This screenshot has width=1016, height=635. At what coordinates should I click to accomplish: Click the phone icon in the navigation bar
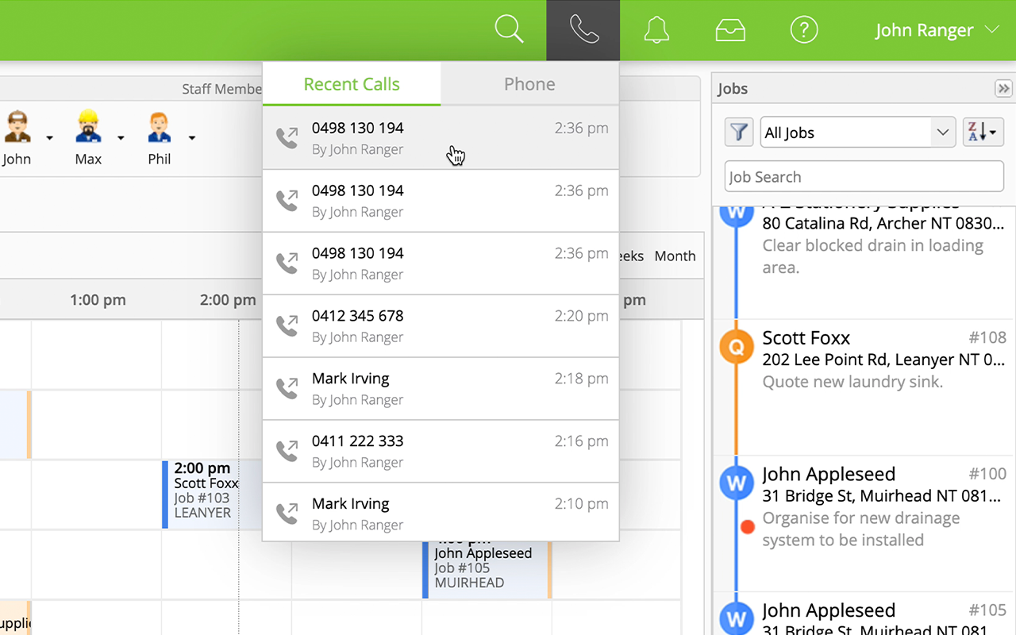[583, 29]
